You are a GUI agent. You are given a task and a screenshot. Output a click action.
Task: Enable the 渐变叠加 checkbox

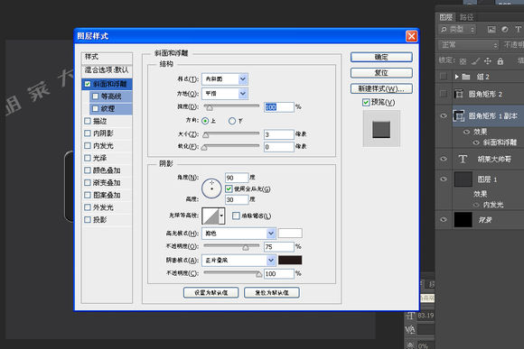(88, 182)
